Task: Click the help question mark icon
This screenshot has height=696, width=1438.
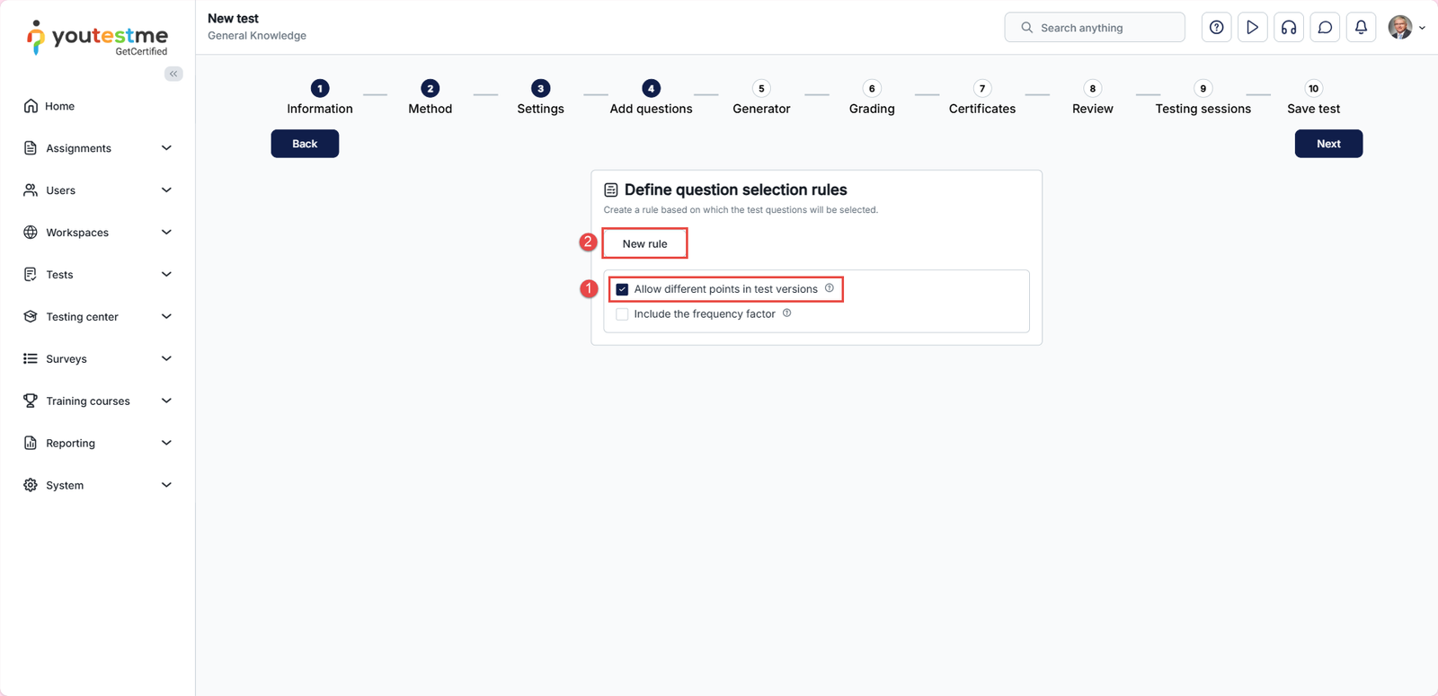Action: (x=1216, y=28)
